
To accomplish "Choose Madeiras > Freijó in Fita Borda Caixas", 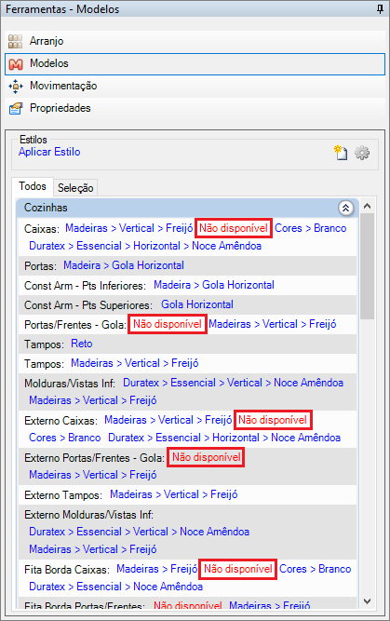I will (156, 569).
